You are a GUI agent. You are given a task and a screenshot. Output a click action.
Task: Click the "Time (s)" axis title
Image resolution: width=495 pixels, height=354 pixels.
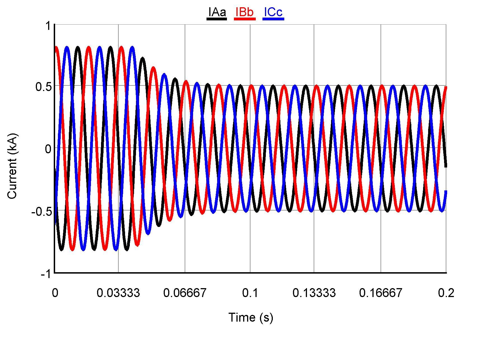[x=251, y=317]
